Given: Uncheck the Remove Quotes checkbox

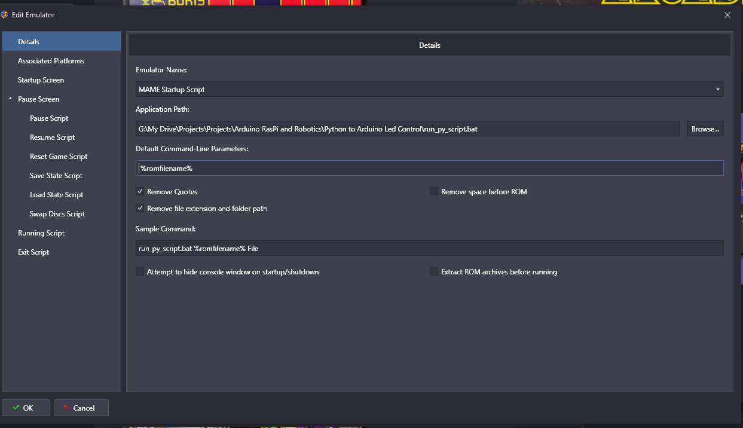Looking at the screenshot, I should pos(140,192).
